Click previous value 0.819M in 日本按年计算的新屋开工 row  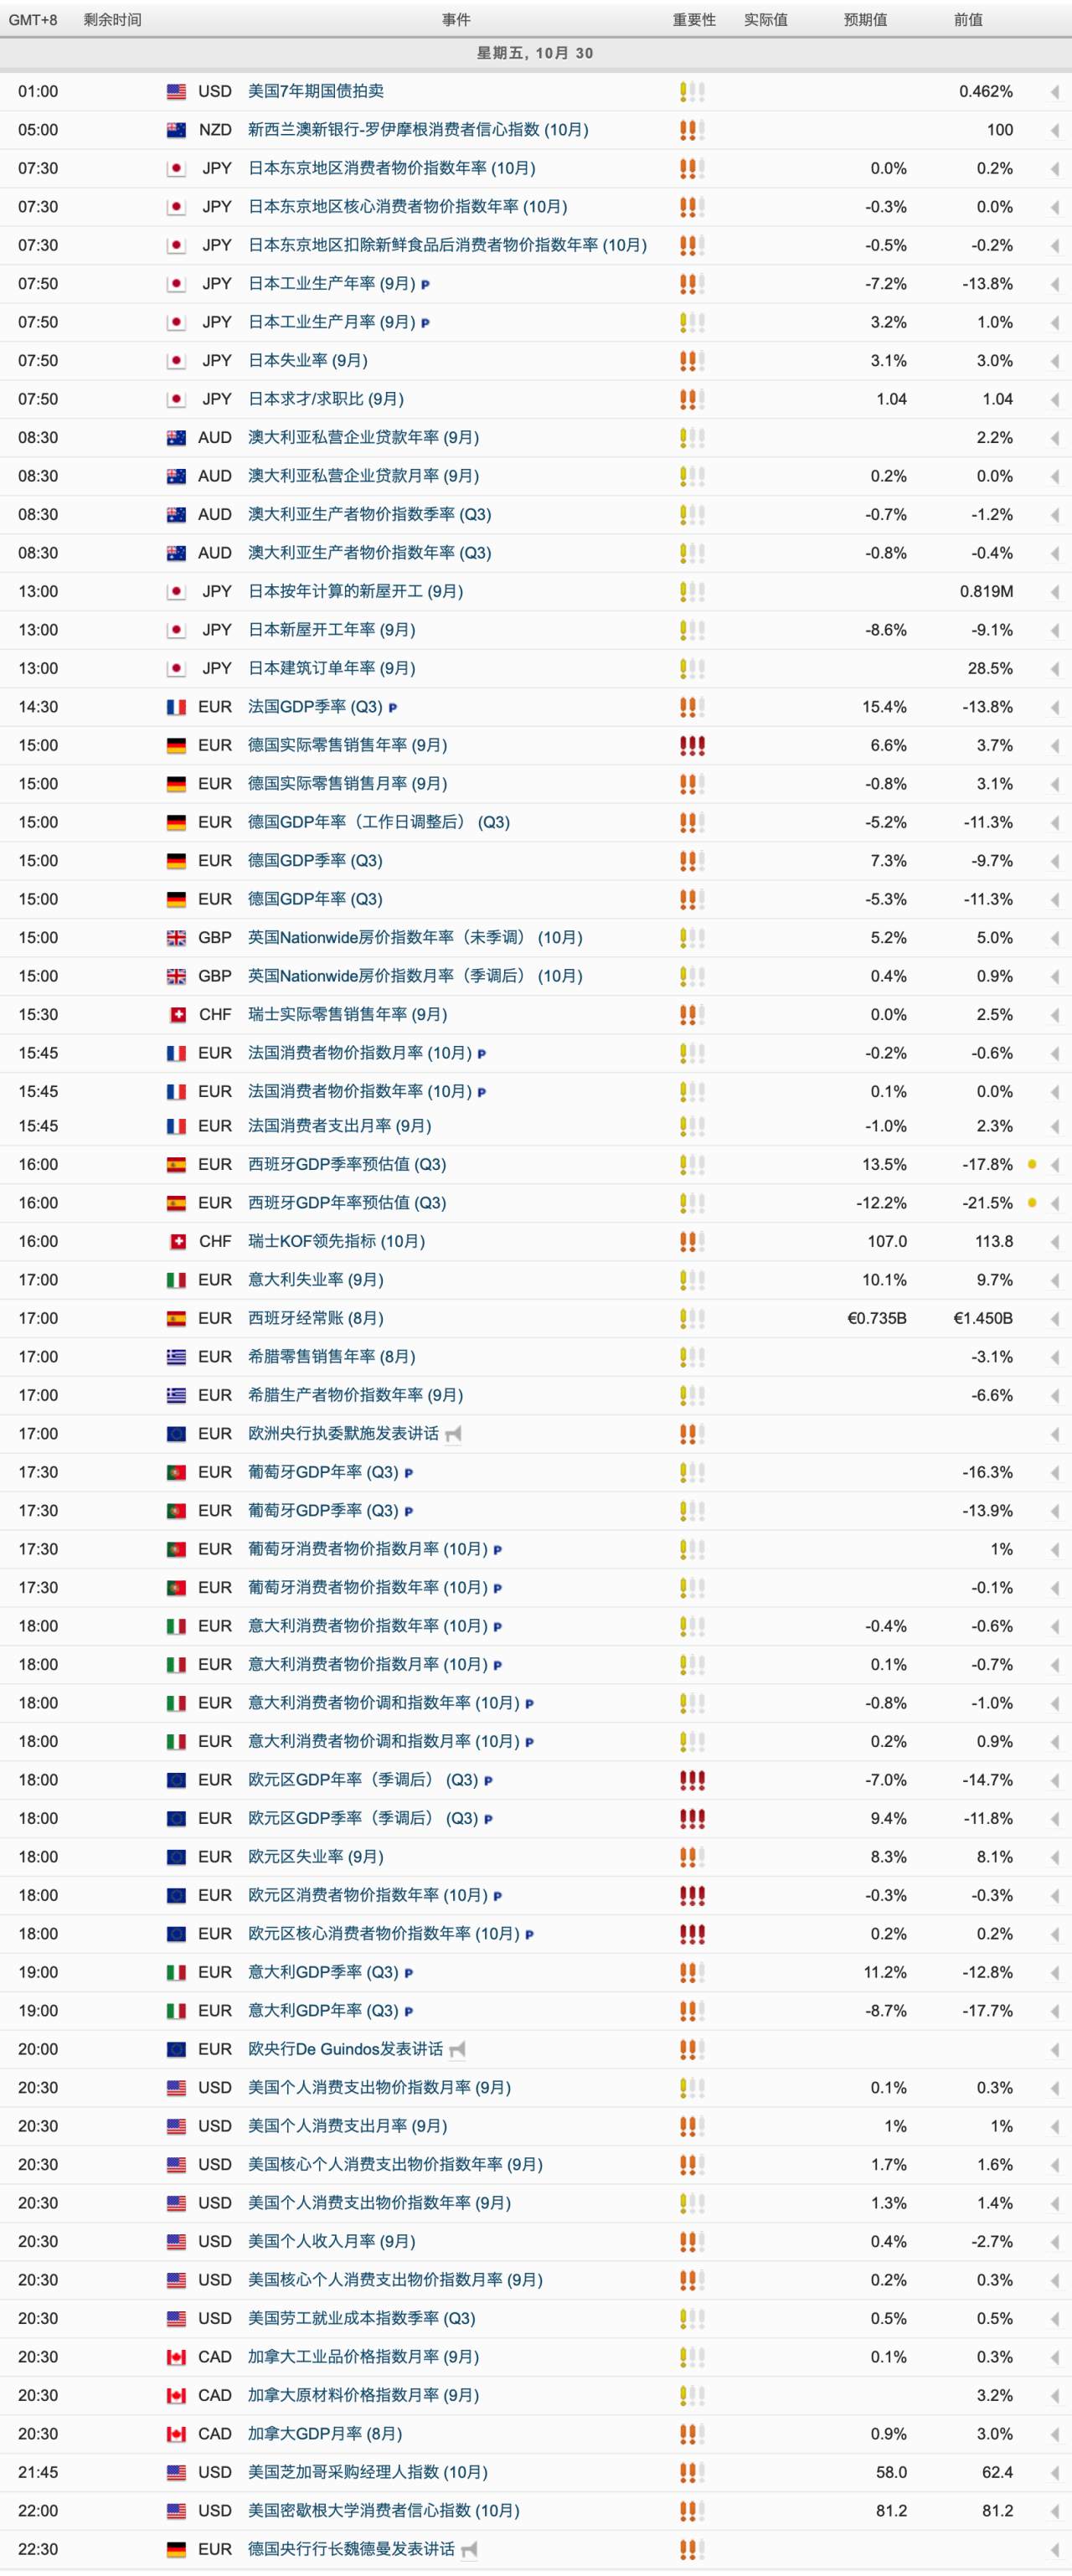pos(986,592)
